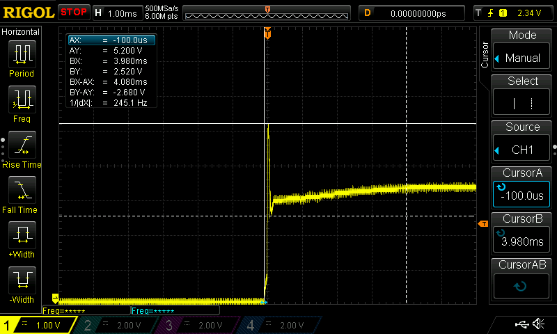Click the sound speaker icon

[539, 324]
